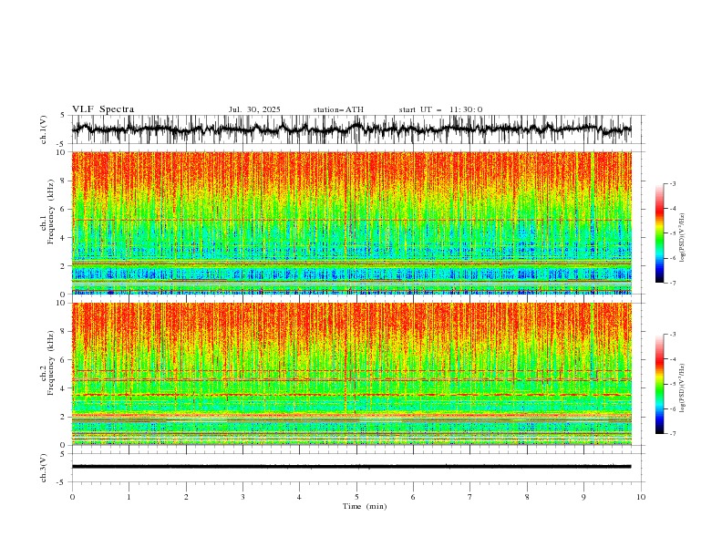Screen dimensions: 722x558
Task: Click the ch.2 'Frequency (kHz)' axis label
Action: 51,363
